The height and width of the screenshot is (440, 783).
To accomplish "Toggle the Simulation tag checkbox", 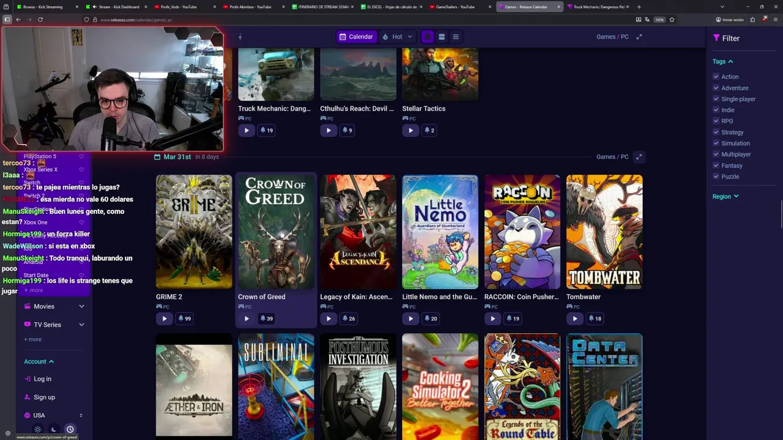I will (716, 143).
